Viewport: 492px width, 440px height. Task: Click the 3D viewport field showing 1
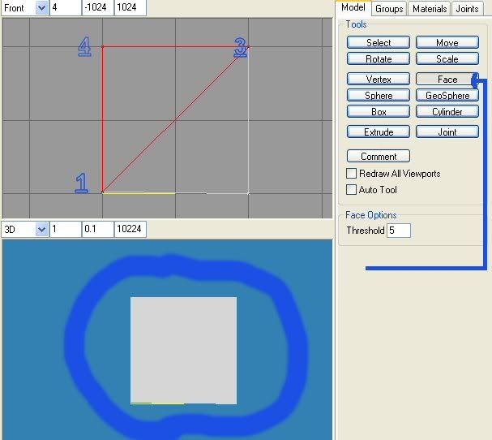[x=66, y=229]
